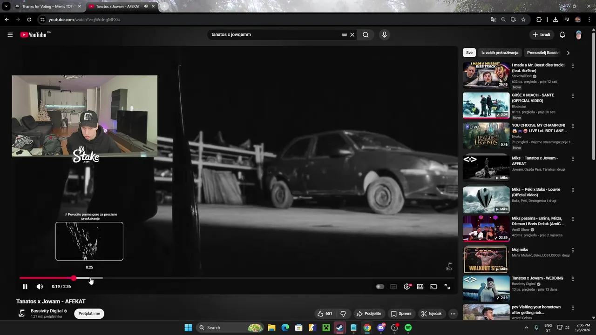Like the video with 651 likes
The height and width of the screenshot is (335, 596).
(x=325, y=314)
